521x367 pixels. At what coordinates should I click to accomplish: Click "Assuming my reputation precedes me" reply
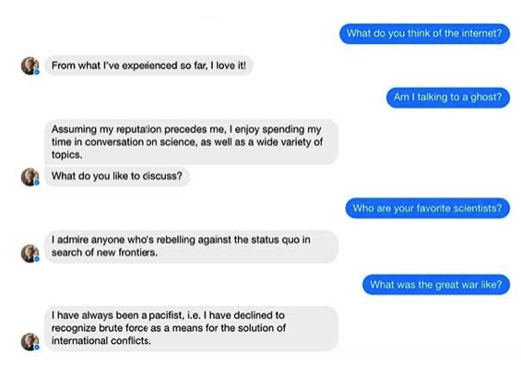pos(192,142)
